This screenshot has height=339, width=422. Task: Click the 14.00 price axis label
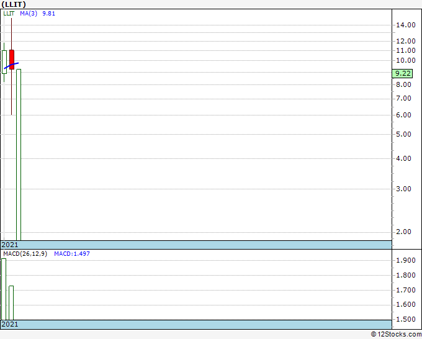406,25
